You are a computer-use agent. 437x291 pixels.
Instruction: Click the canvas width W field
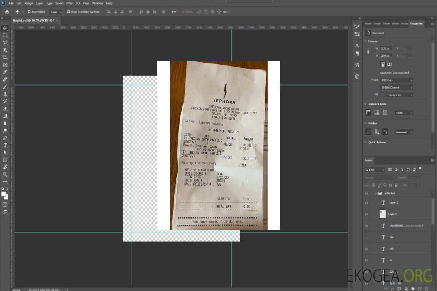386,48
